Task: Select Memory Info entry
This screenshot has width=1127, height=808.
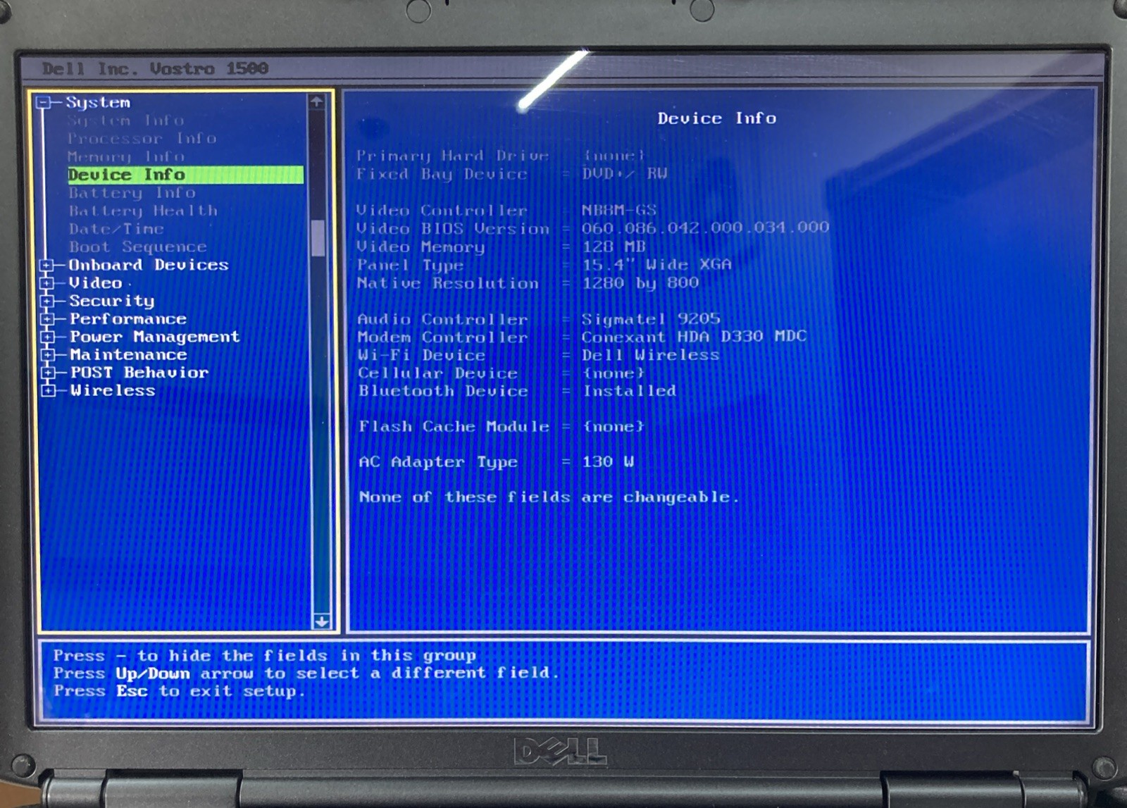Action: 126,156
